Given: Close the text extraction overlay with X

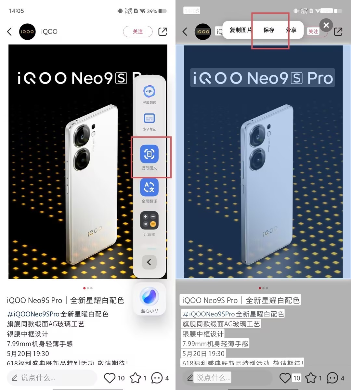Looking at the screenshot, I should (x=326, y=25).
